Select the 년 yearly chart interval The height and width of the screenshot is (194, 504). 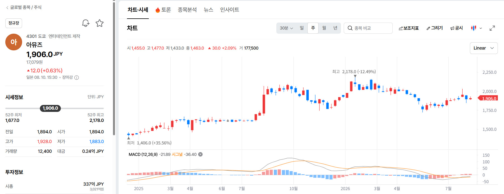pos(335,28)
